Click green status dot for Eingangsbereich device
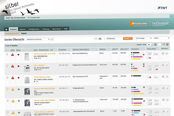Viewport: 174px width, 116px height. point(19,89)
